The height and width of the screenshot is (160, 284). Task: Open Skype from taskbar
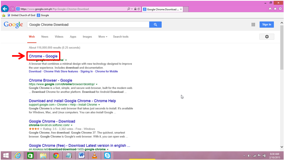click(x=107, y=155)
